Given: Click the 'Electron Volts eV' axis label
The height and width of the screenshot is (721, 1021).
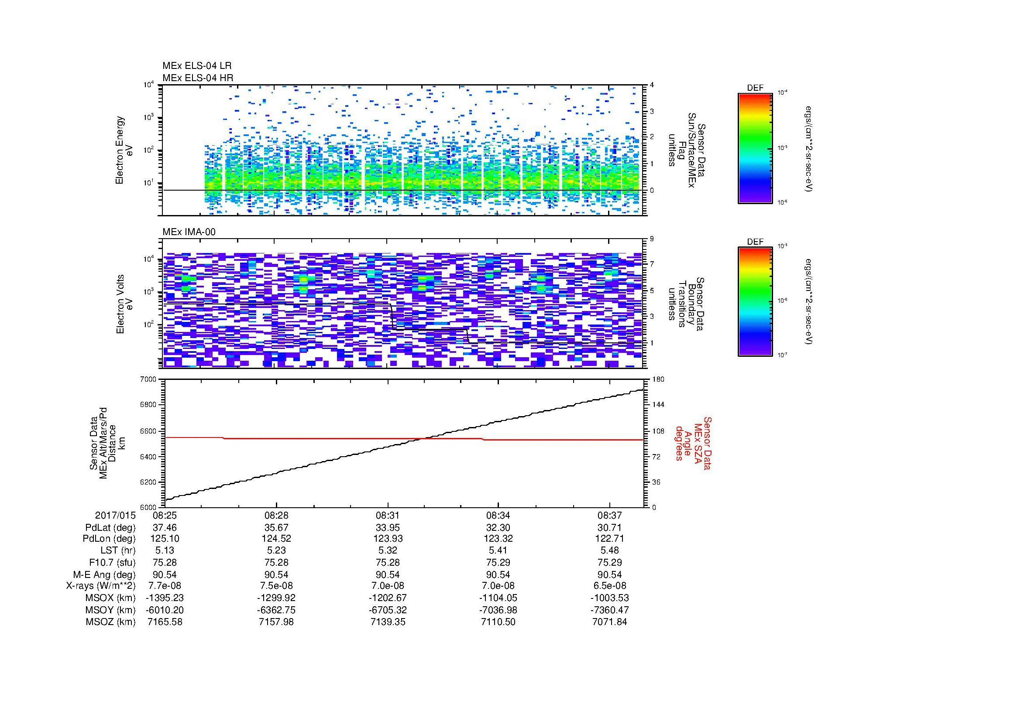Looking at the screenshot, I should [124, 304].
